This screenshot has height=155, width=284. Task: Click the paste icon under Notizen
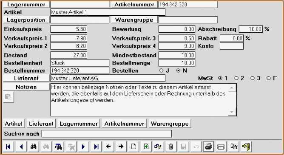pyautogui.click(x=9, y=97)
